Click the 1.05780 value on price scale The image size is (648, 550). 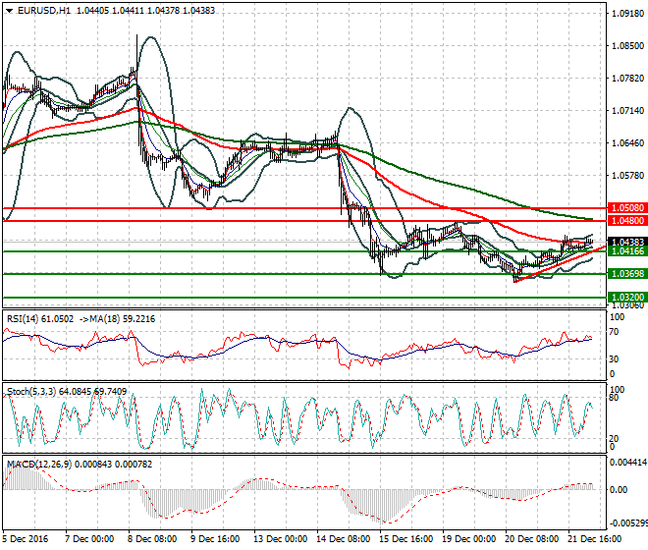[x=625, y=176]
